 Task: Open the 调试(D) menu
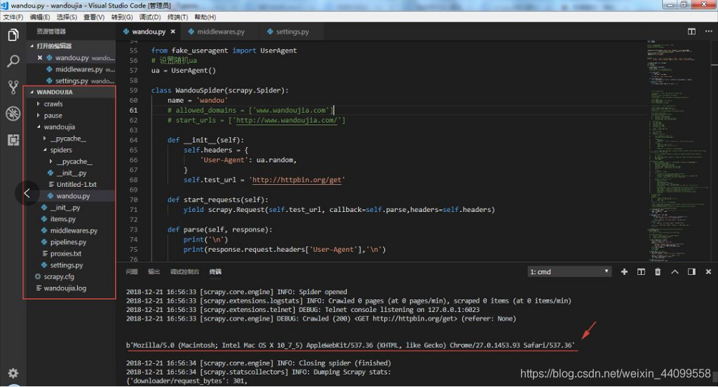pyautogui.click(x=150, y=17)
